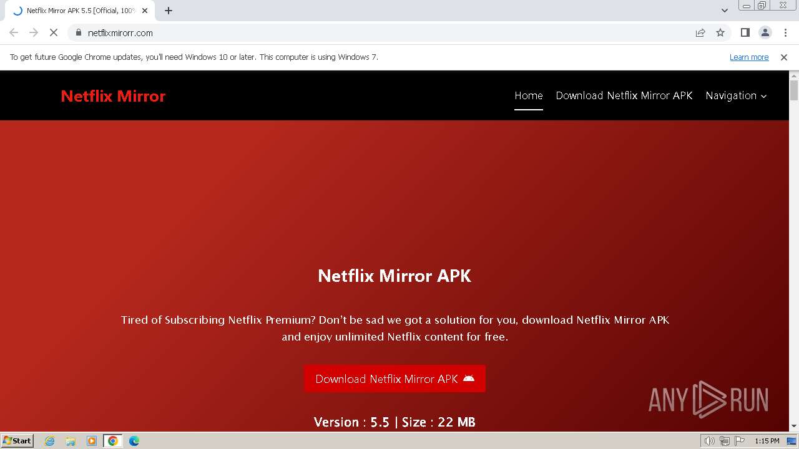Click the Tired of Subscribing paragraph
The image size is (799, 449).
[395, 328]
